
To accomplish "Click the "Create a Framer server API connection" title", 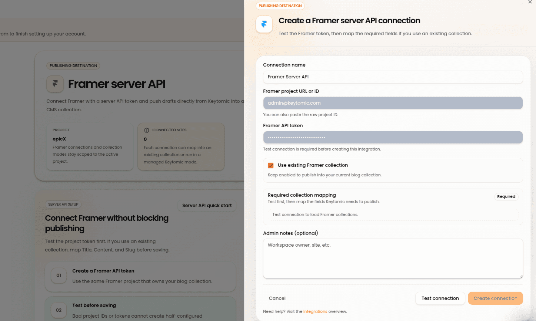I will click(x=349, y=21).
